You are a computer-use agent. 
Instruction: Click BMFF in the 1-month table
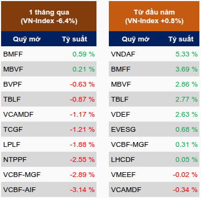click(13, 54)
